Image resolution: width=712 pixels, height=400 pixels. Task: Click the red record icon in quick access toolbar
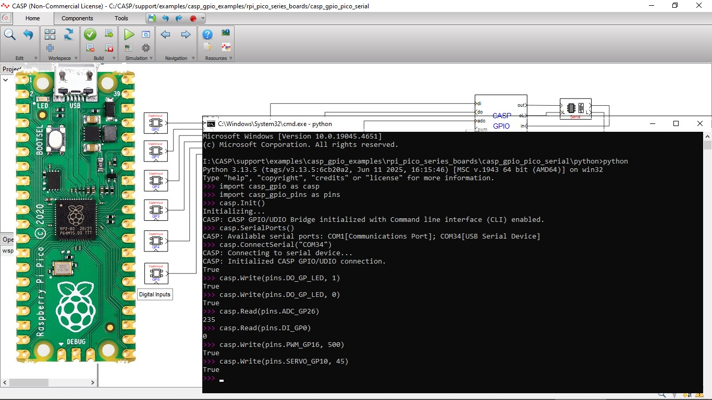point(193,18)
